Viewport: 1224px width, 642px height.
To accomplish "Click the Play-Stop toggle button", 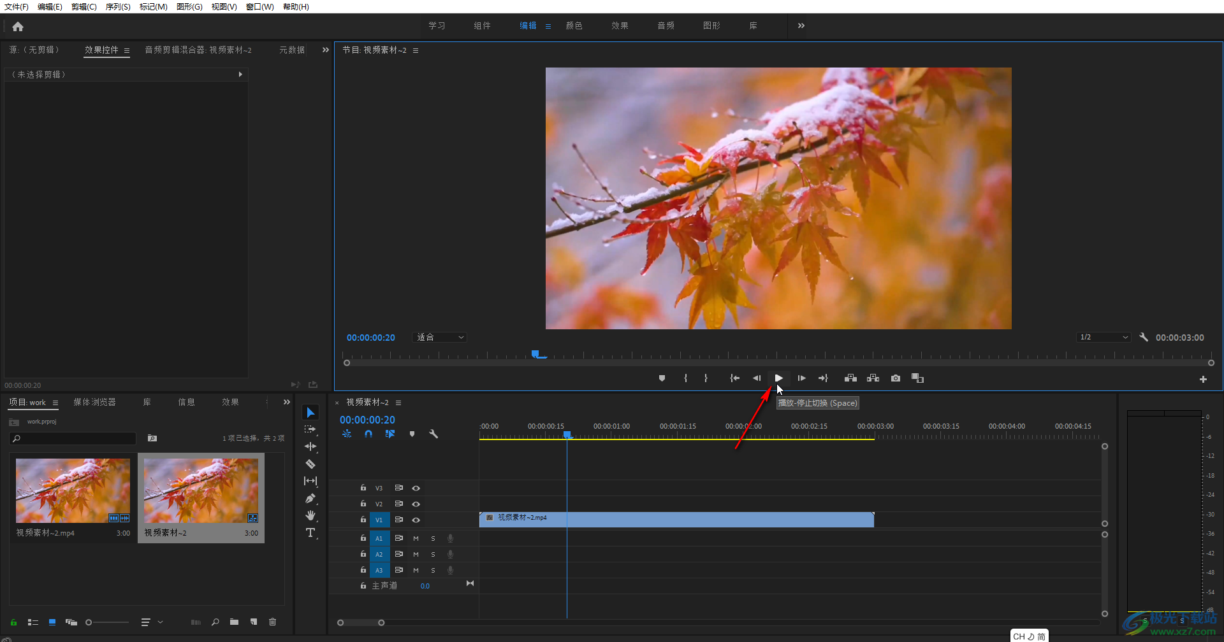I will point(778,378).
